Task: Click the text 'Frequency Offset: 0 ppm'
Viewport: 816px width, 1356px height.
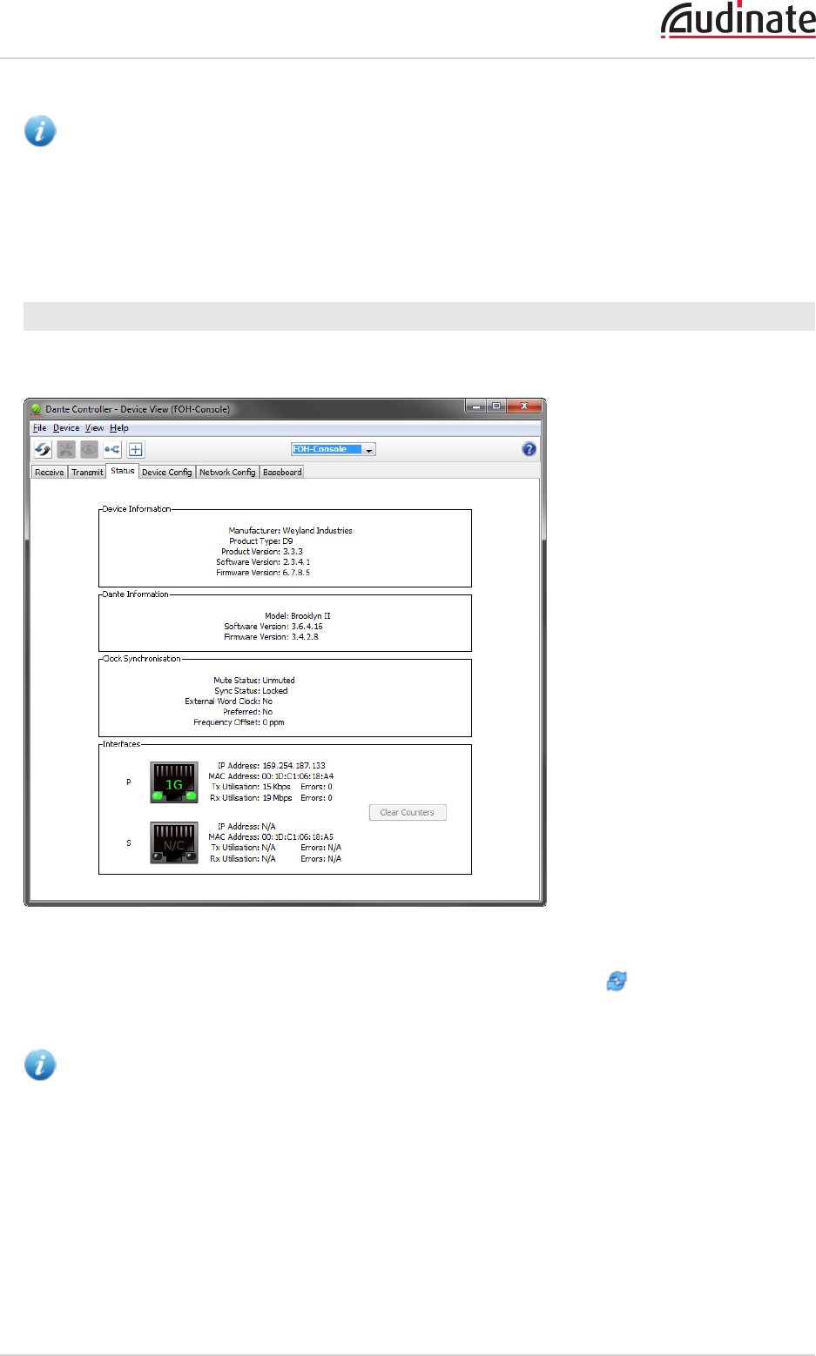Action: click(239, 722)
